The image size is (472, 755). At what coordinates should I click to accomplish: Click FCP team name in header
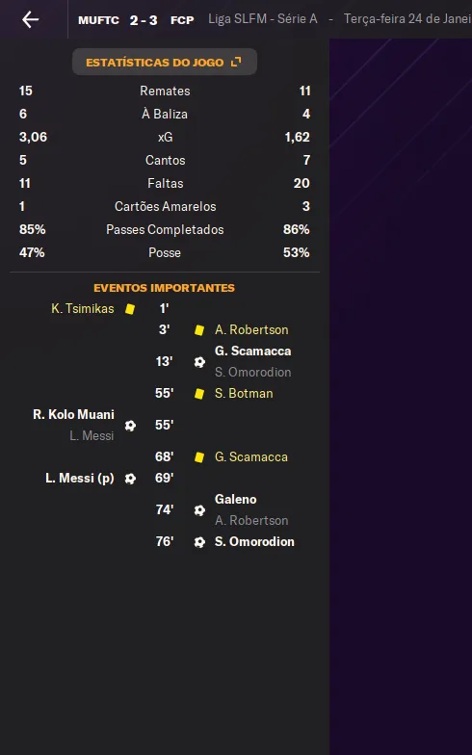(x=182, y=20)
